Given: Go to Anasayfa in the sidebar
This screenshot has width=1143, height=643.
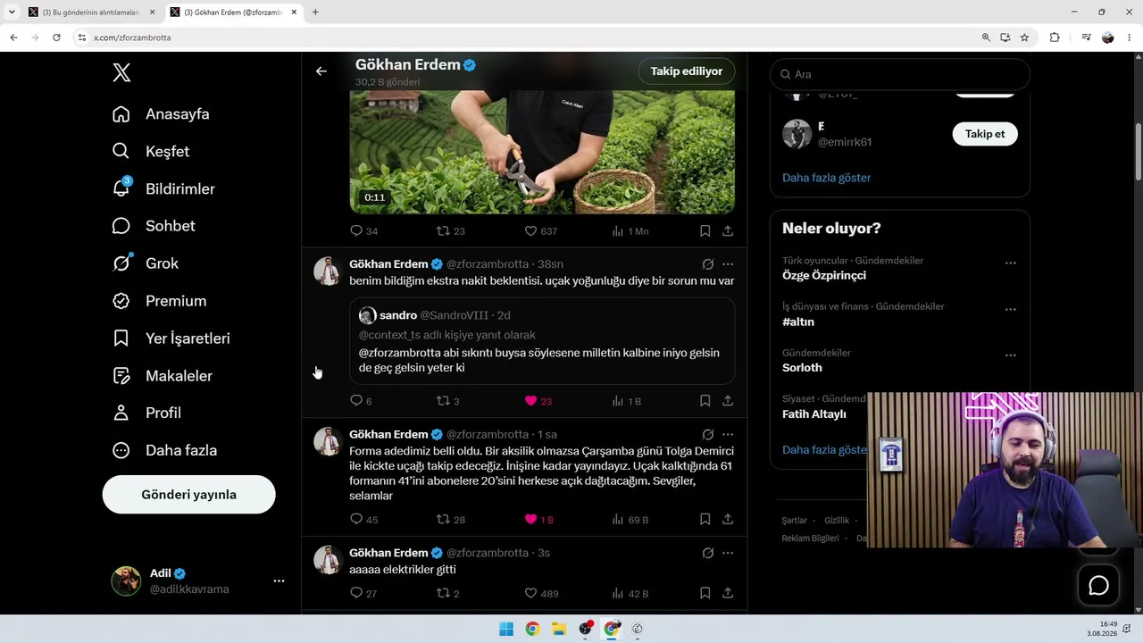Looking at the screenshot, I should (x=161, y=114).
